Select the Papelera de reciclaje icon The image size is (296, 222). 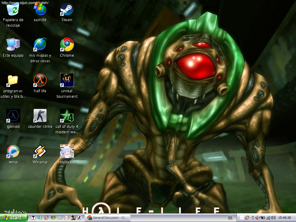[x=13, y=9]
